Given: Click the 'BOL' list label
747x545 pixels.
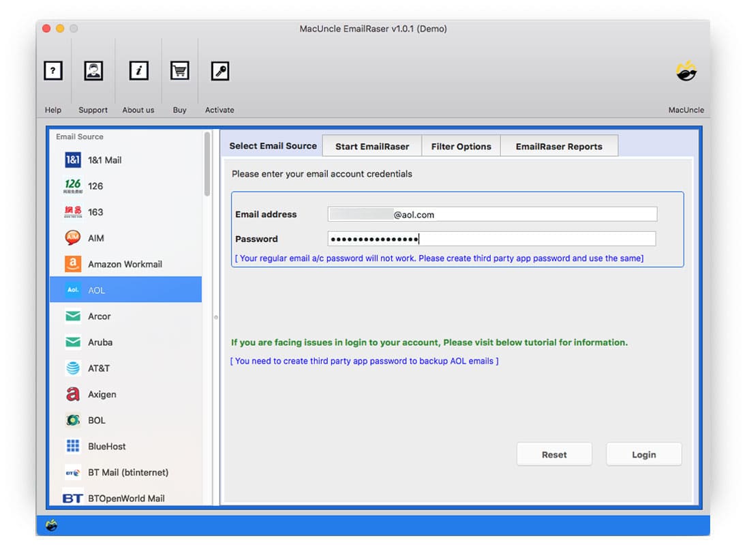Looking at the screenshot, I should (97, 420).
